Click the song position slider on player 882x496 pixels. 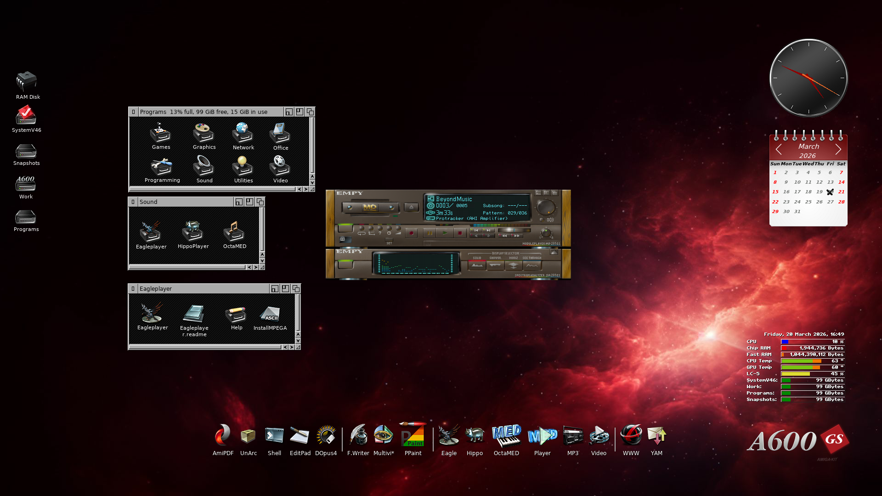pyautogui.click(x=514, y=230)
